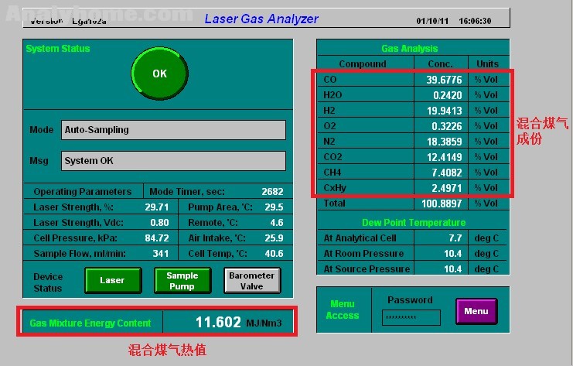The height and width of the screenshot is (366, 573).
Task: Click the Cell Temp value 40.6
Action: [274, 254]
